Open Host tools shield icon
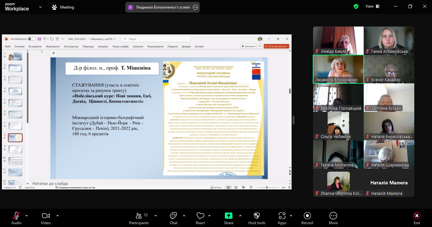Screen dimensions: 432x227 click(256, 216)
